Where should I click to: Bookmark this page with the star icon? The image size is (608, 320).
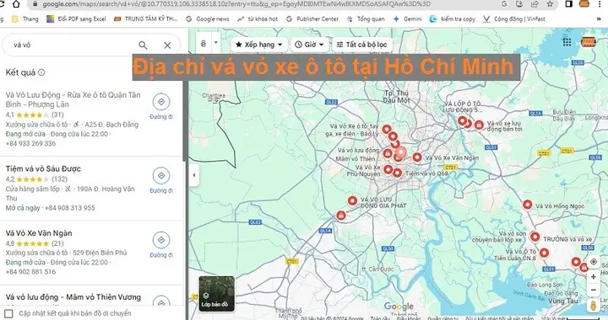click(x=550, y=4)
